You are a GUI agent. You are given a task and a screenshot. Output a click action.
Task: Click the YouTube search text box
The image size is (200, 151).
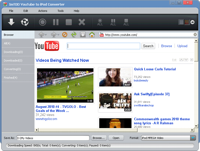click(104, 46)
